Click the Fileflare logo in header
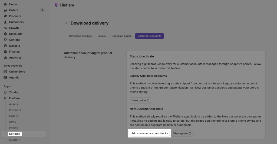This screenshot has width=277, height=144. [x=56, y=5]
